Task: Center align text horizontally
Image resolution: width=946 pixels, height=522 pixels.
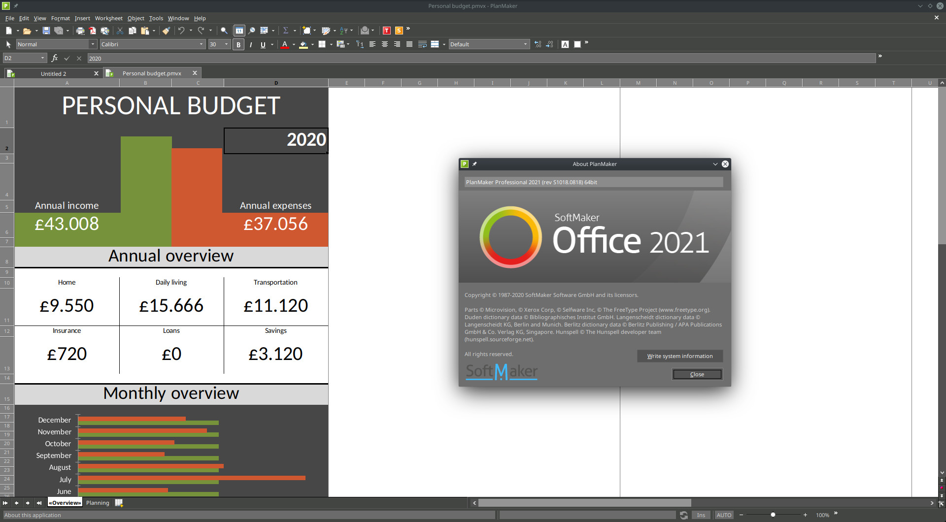Action: coord(385,44)
